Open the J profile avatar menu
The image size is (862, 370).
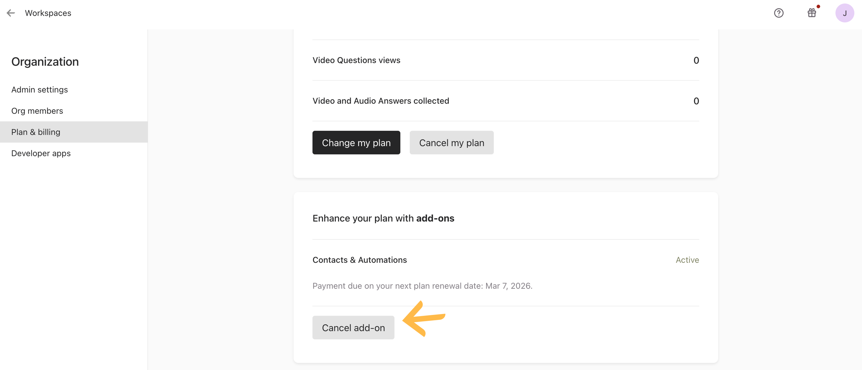pyautogui.click(x=844, y=13)
